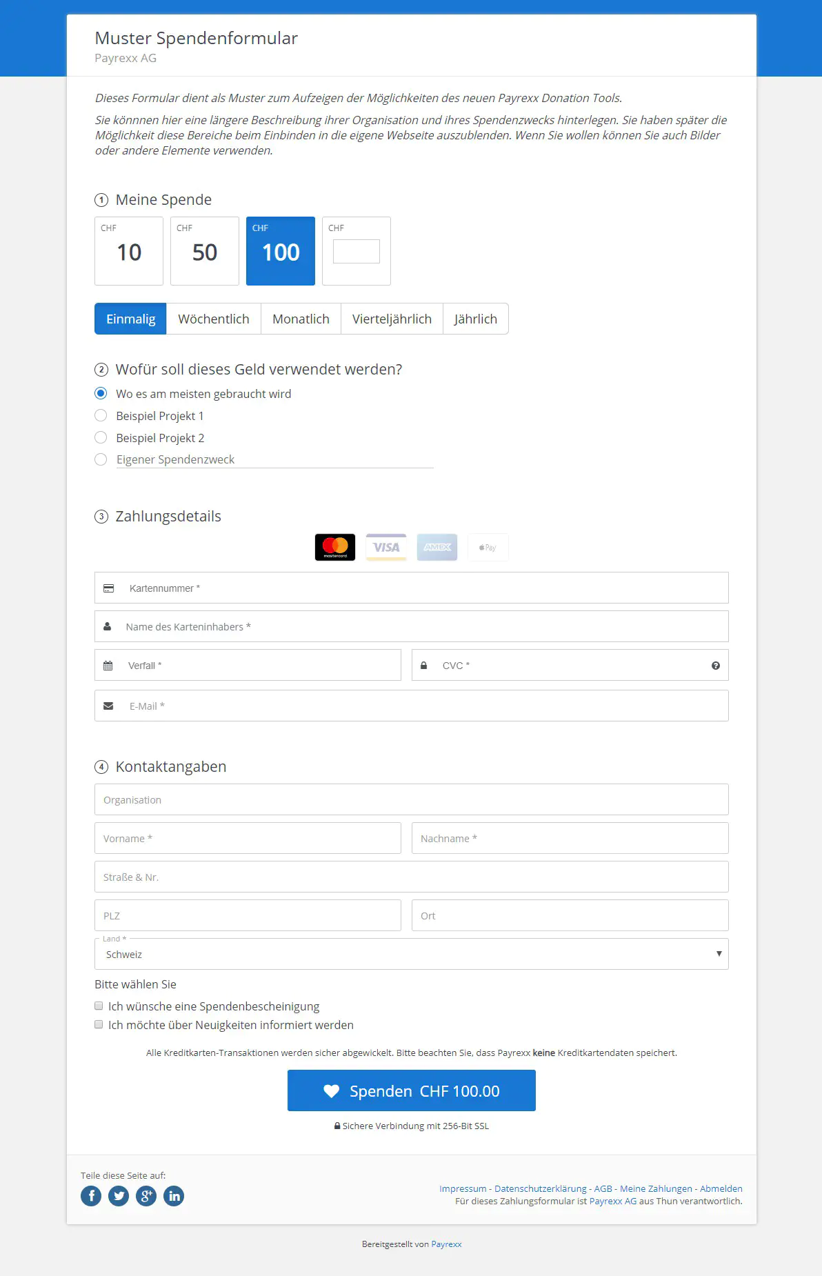Switch to the Monatlich interval tab

(301, 319)
